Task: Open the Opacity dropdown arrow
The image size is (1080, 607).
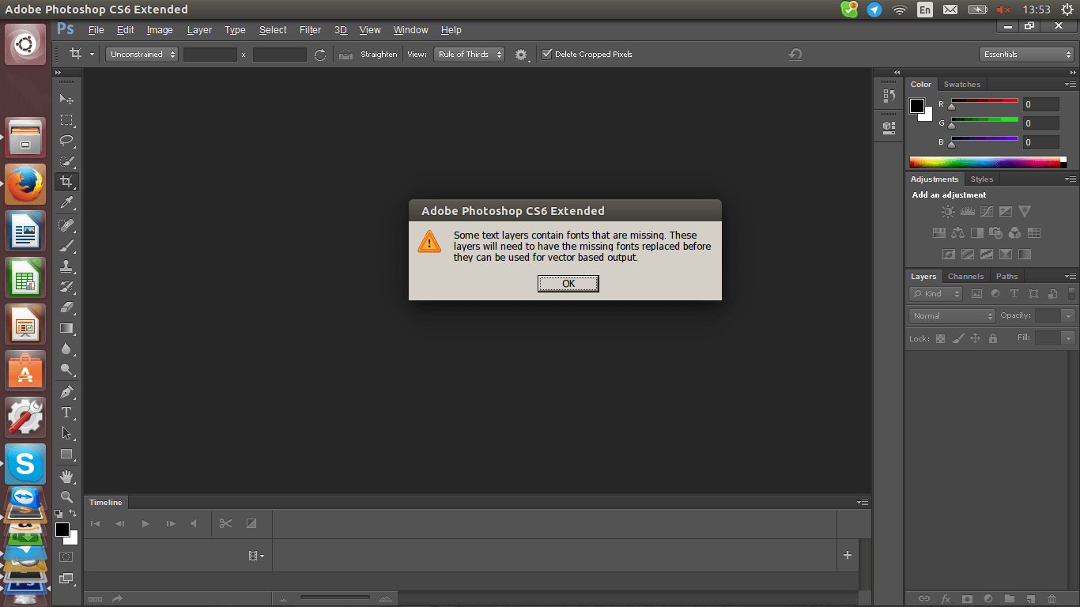Action: pyautogui.click(x=1068, y=316)
